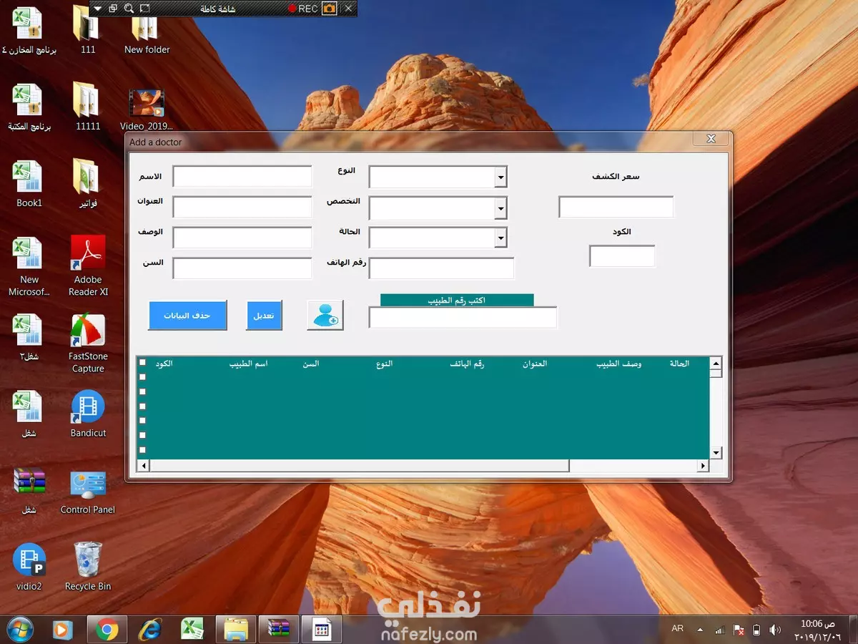Click the add doctor person icon button

325,315
